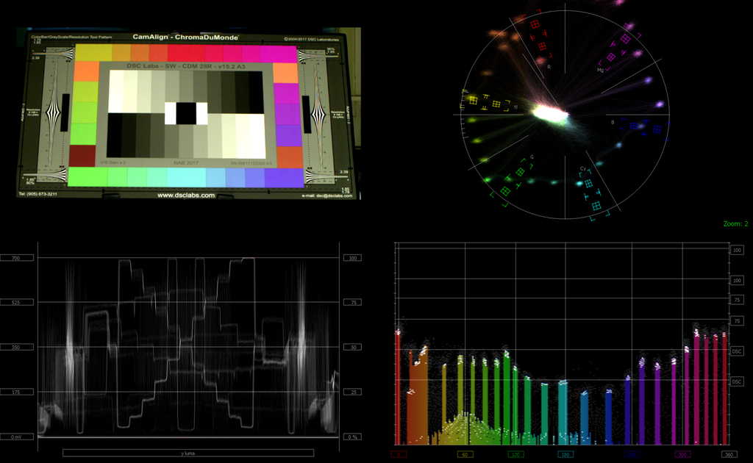753x463 pixels.
Task: Select the red 0 degree hue label
Action: click(x=399, y=454)
